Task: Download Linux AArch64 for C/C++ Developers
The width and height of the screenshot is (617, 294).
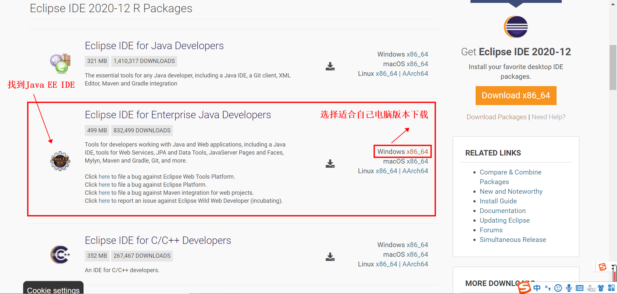Action: pos(415,264)
